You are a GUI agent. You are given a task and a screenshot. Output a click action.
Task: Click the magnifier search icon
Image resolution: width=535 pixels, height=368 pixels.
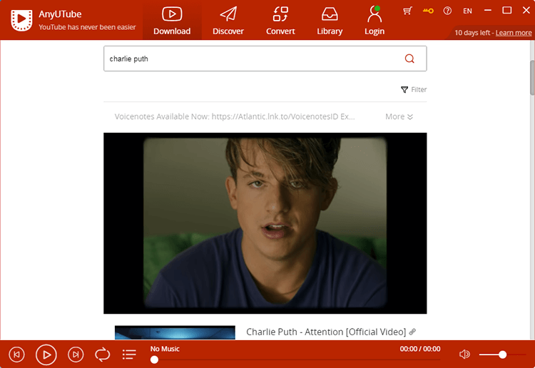coord(409,58)
